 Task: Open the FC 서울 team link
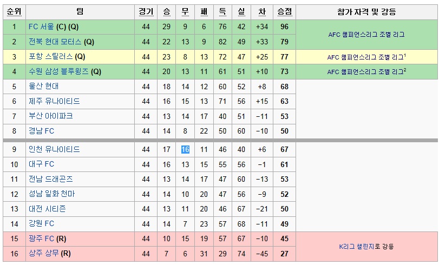coord(41,27)
